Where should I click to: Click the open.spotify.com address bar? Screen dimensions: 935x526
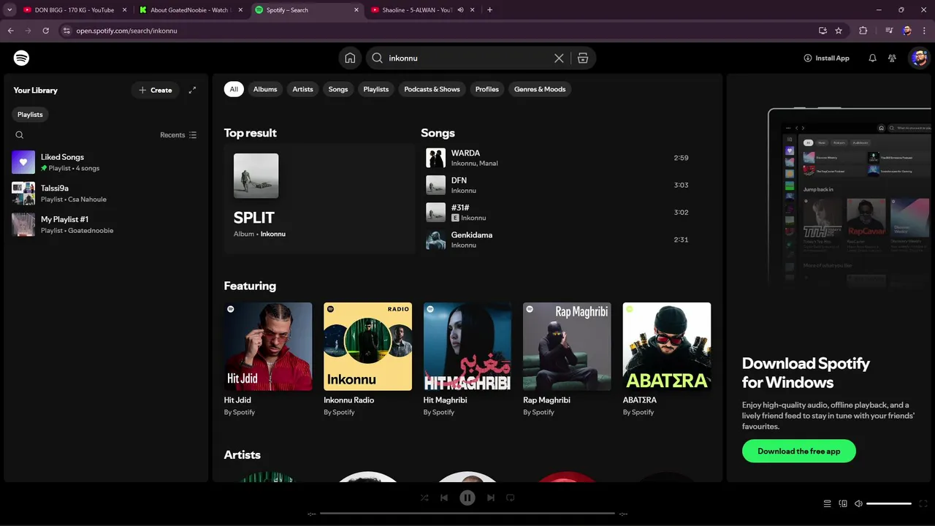click(x=438, y=31)
